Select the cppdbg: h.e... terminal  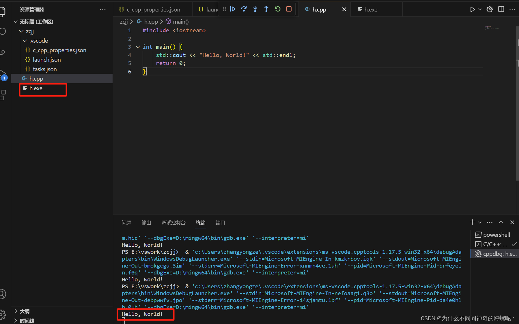tap(495, 254)
